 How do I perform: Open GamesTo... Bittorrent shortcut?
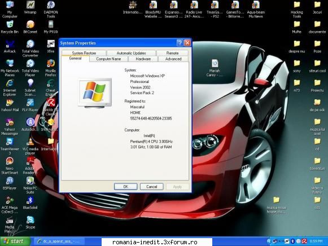(x=235, y=9)
